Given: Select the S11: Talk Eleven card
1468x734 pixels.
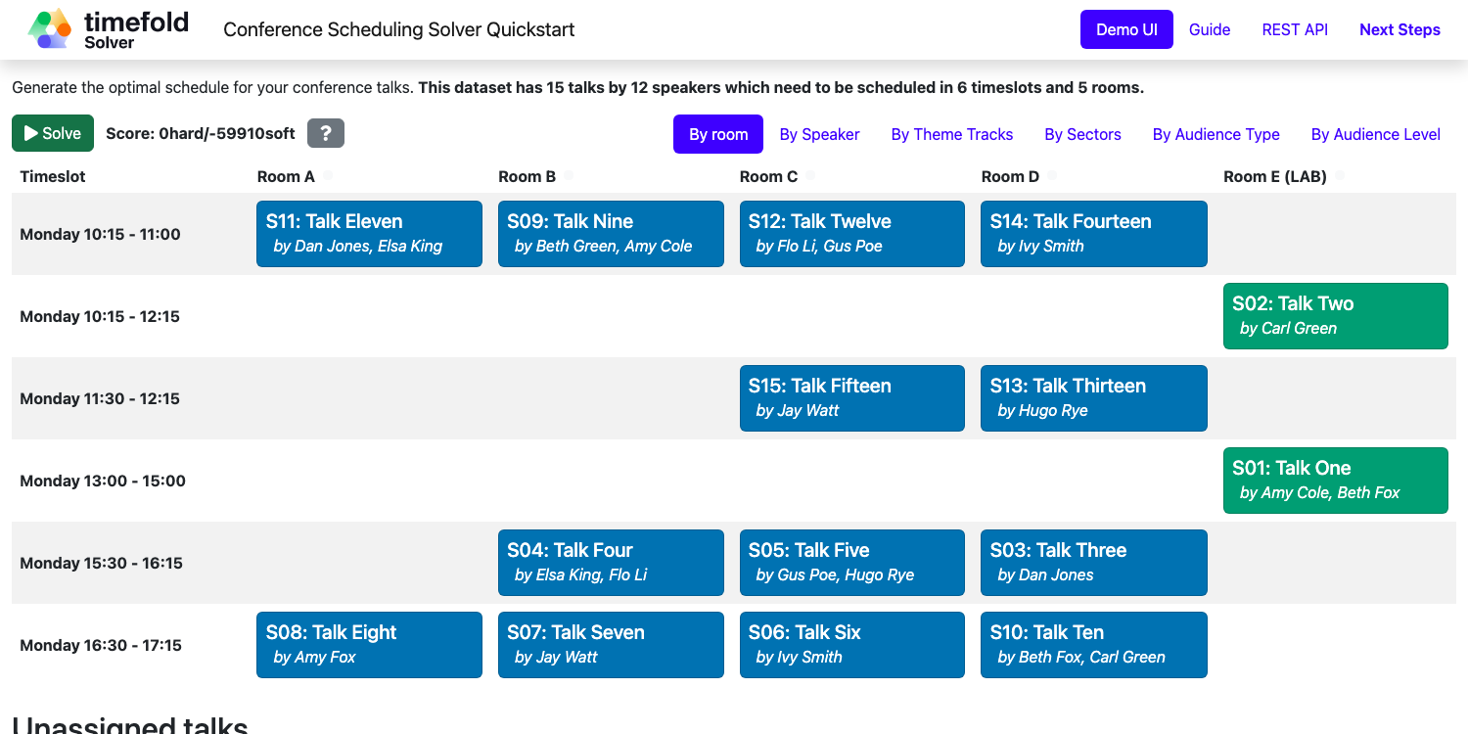Looking at the screenshot, I should click(x=369, y=234).
